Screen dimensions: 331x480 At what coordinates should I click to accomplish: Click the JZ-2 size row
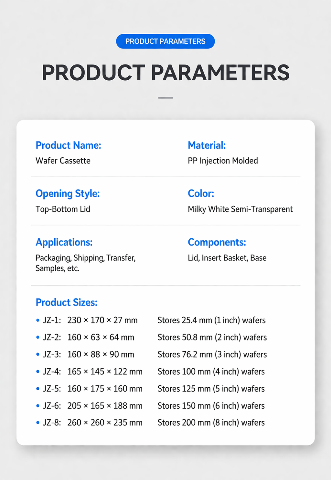point(152,337)
